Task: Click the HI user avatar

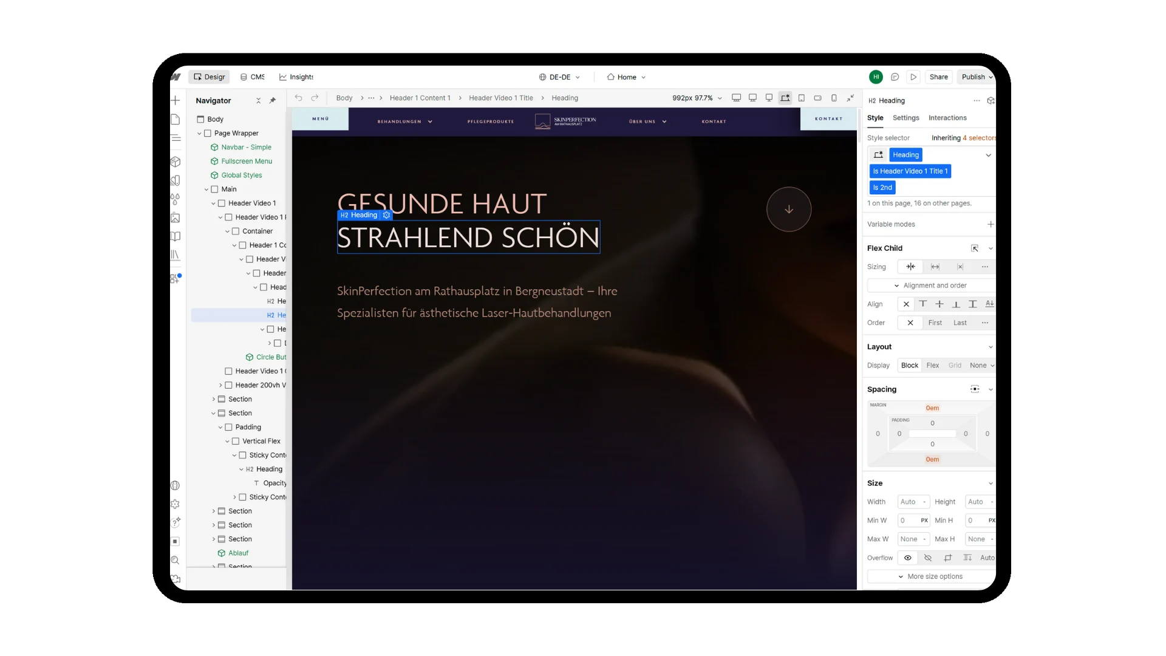Action: (876, 77)
